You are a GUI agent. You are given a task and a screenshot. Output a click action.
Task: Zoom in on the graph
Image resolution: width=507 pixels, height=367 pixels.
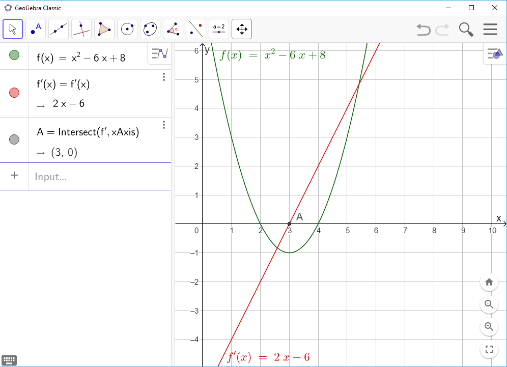coord(489,304)
